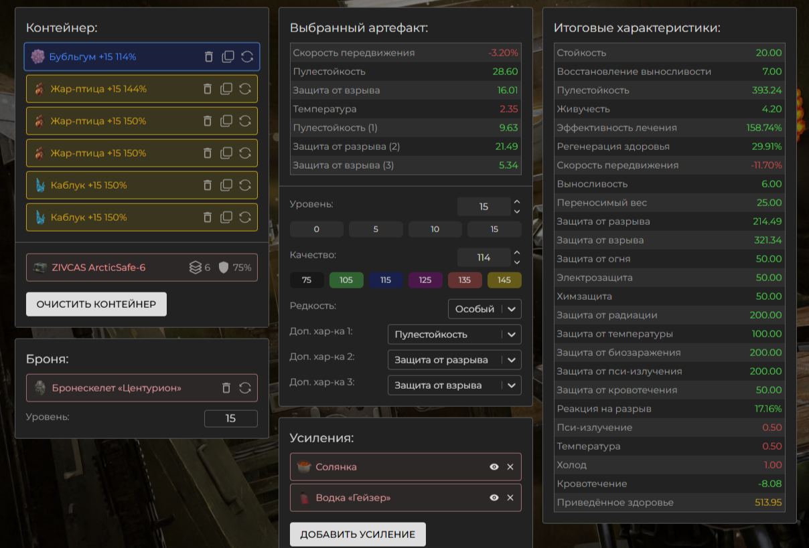Delete the Бублгум +15 114% artifact

point(209,57)
